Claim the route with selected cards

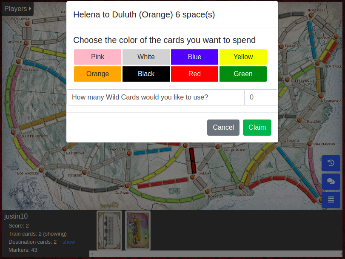[x=257, y=127]
